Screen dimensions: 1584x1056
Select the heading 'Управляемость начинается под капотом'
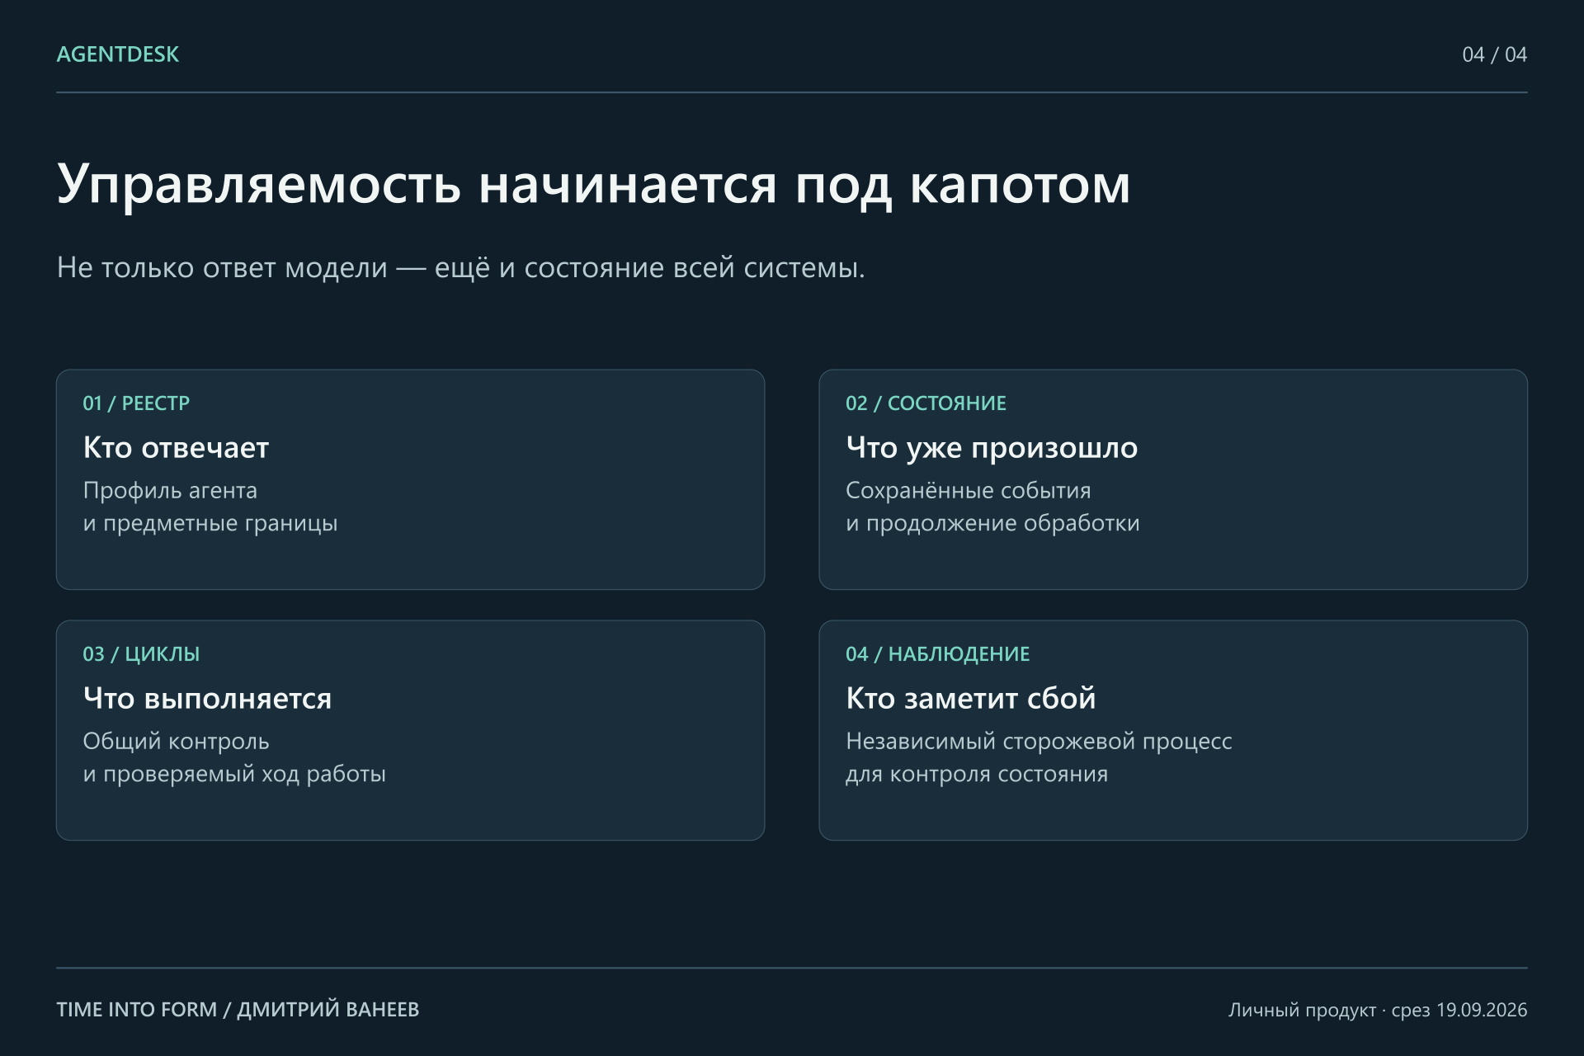(x=593, y=184)
